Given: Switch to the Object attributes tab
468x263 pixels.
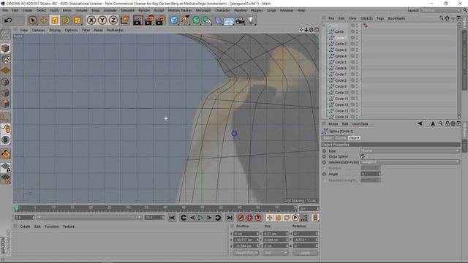Looking at the screenshot, I should click(x=354, y=138).
